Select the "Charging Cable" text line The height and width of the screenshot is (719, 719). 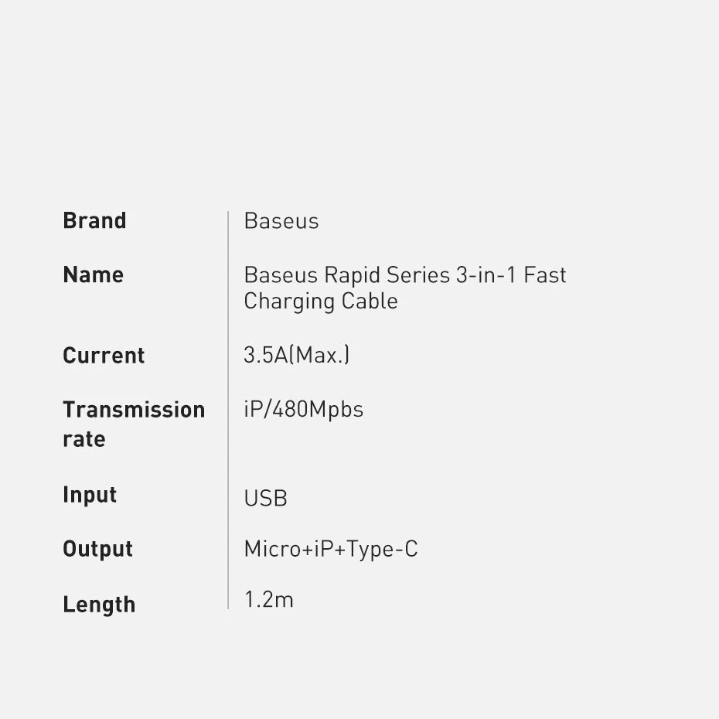320,302
